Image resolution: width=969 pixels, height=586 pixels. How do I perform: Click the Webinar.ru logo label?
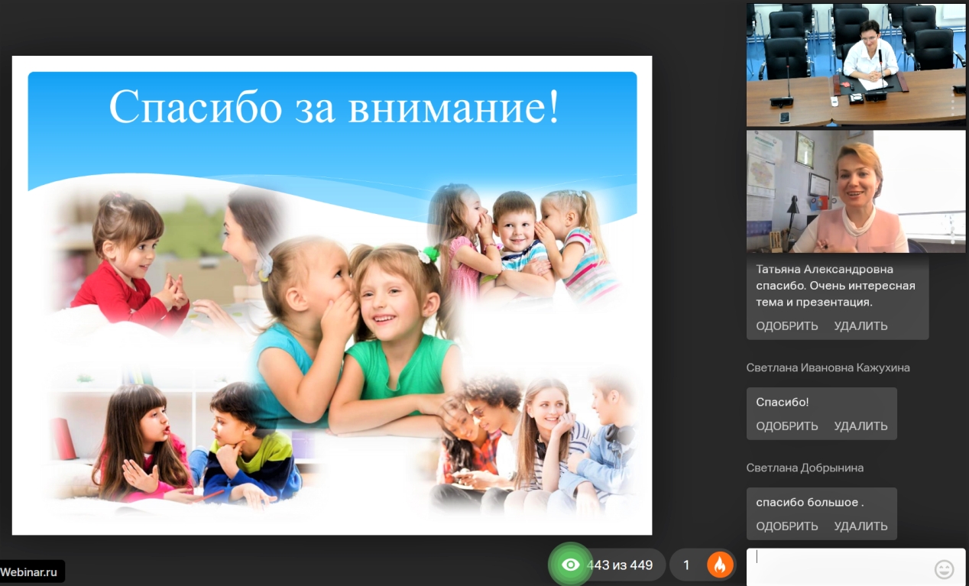31,571
